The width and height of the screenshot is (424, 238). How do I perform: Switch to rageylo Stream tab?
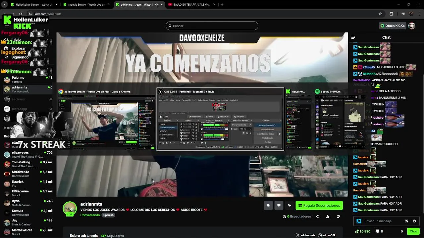click(x=86, y=5)
